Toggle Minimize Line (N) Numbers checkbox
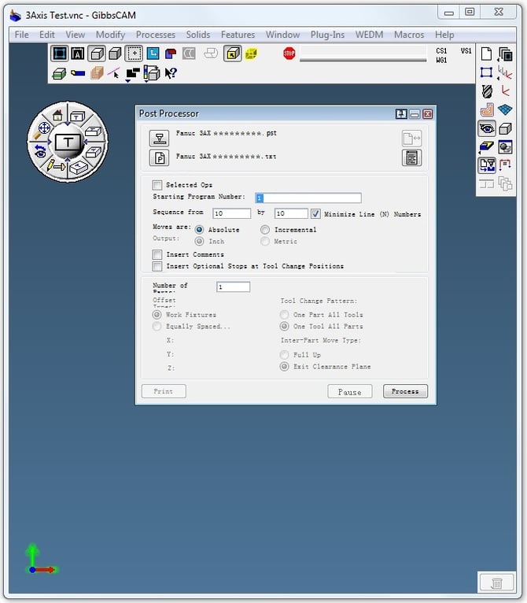The width and height of the screenshot is (527, 603). pyautogui.click(x=315, y=214)
